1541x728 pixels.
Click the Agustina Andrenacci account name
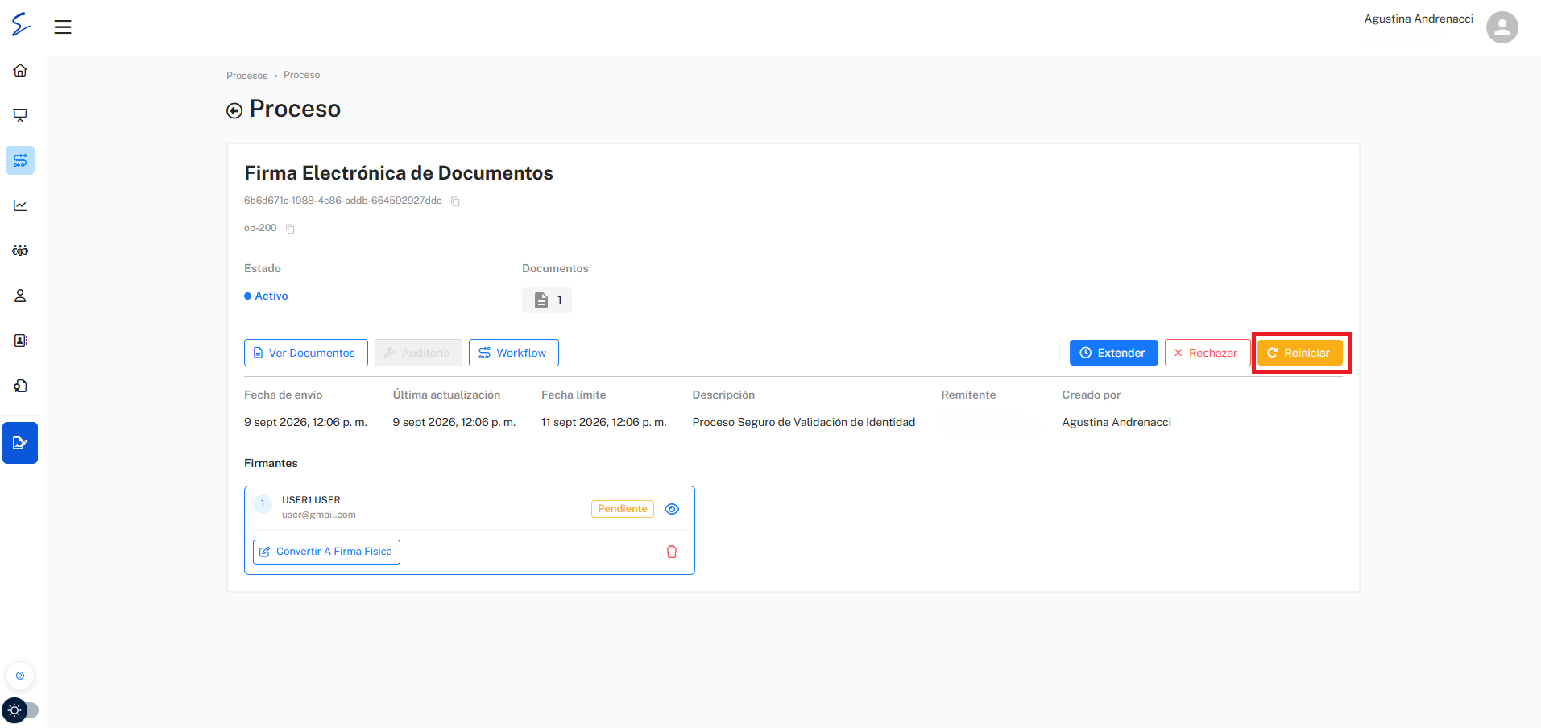pyautogui.click(x=1419, y=19)
